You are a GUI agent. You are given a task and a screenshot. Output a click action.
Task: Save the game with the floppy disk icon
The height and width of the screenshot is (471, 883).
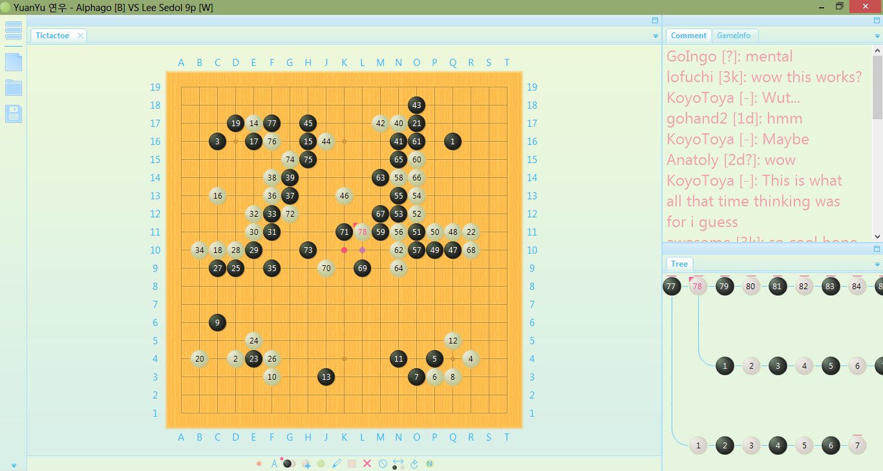click(x=14, y=114)
